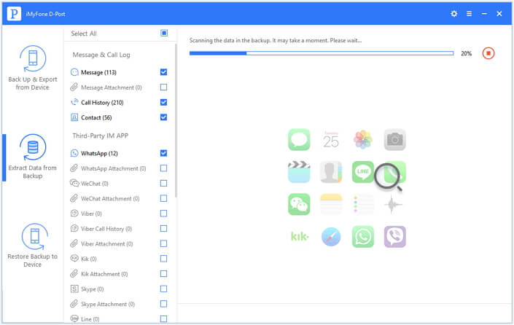The image size is (514, 325).
Task: Click the yellow Notes app icon
Action: tap(331, 204)
